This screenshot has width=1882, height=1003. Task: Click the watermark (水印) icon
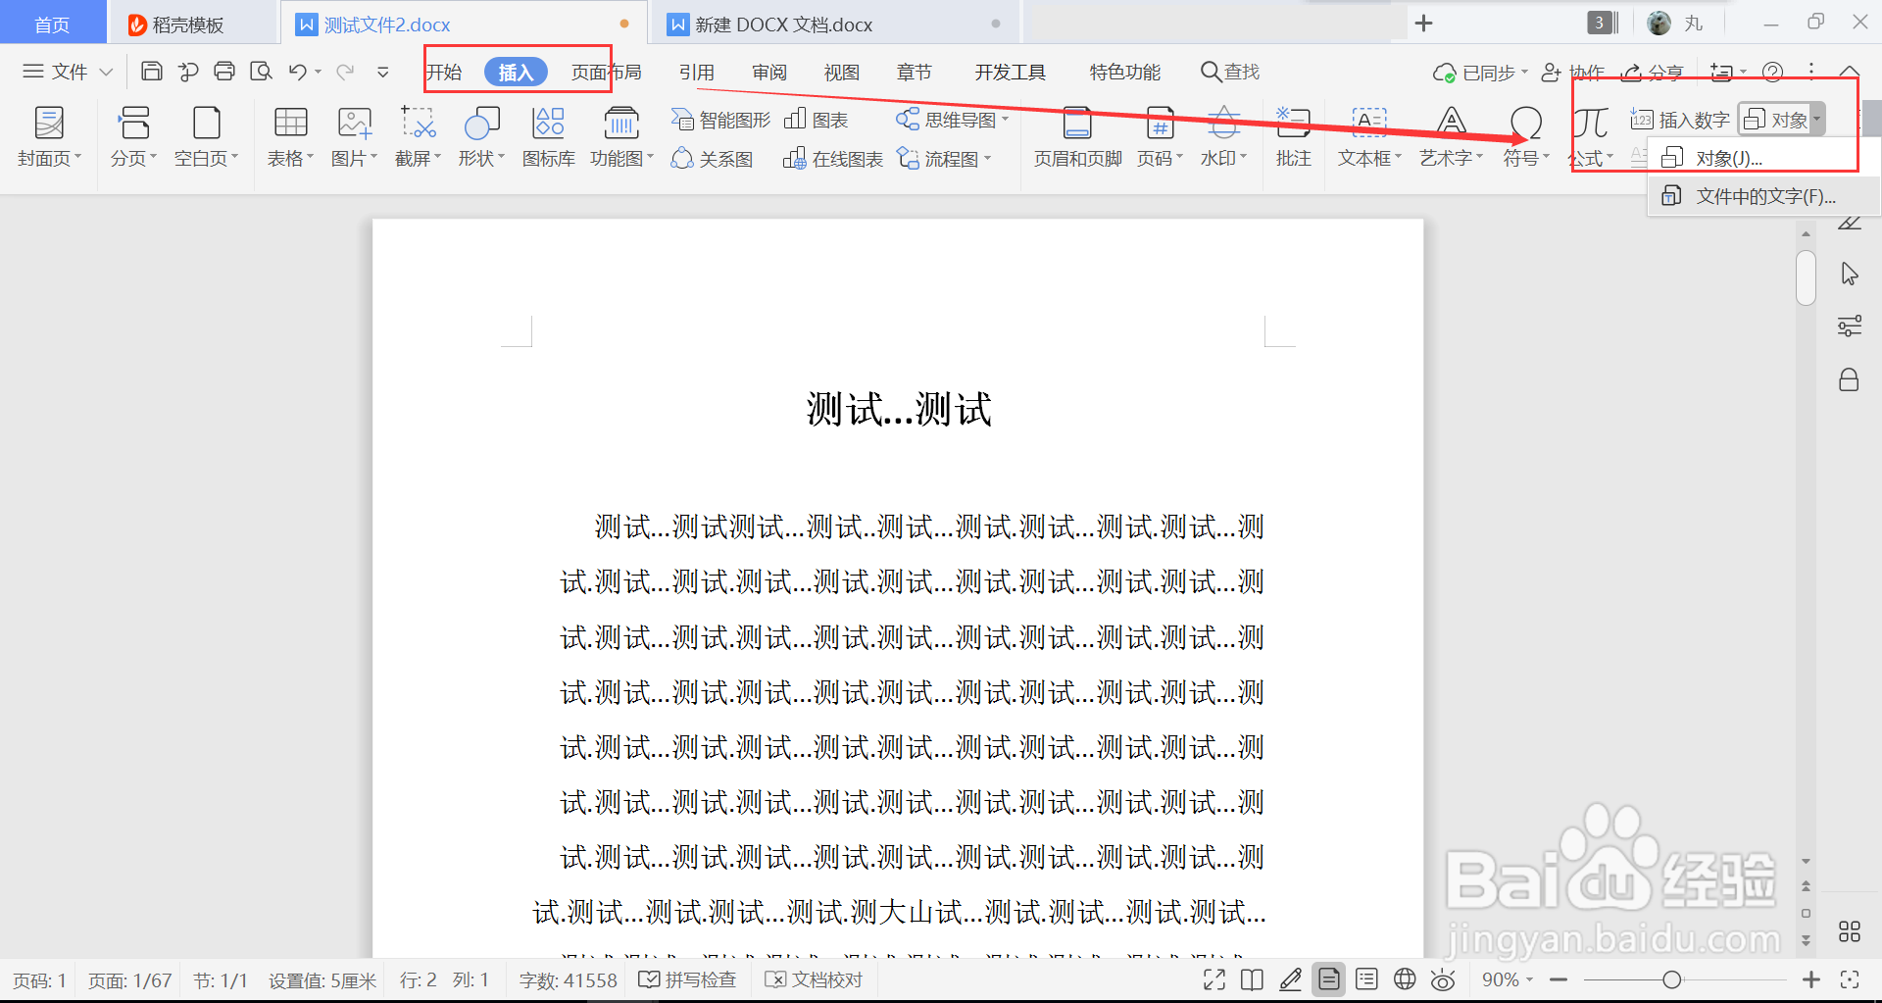pyautogui.click(x=1223, y=124)
